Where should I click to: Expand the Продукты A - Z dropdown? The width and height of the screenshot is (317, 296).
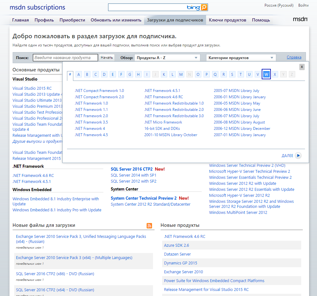pyautogui.click(x=167, y=58)
